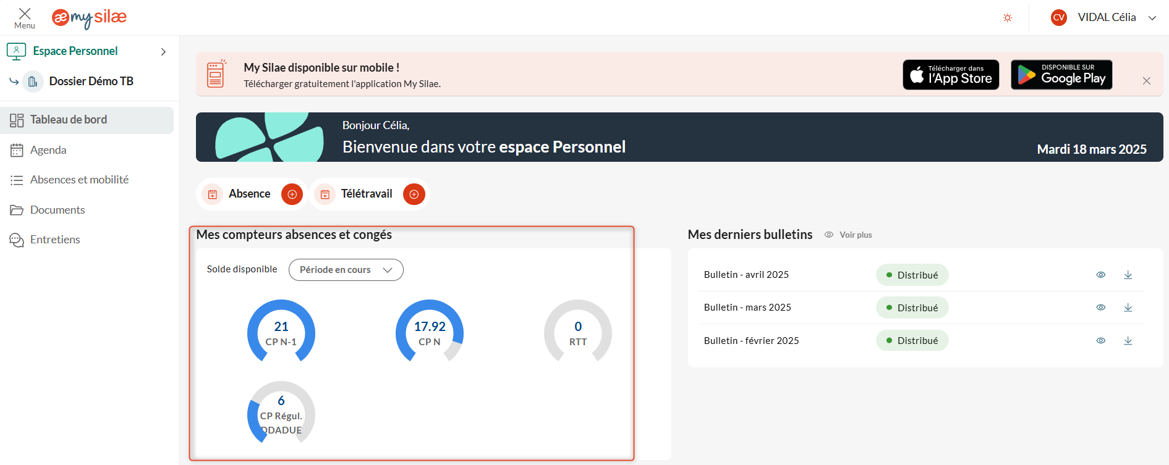The image size is (1169, 465).
Task: Click the Dossier Démo TB building icon
Action: 33,82
